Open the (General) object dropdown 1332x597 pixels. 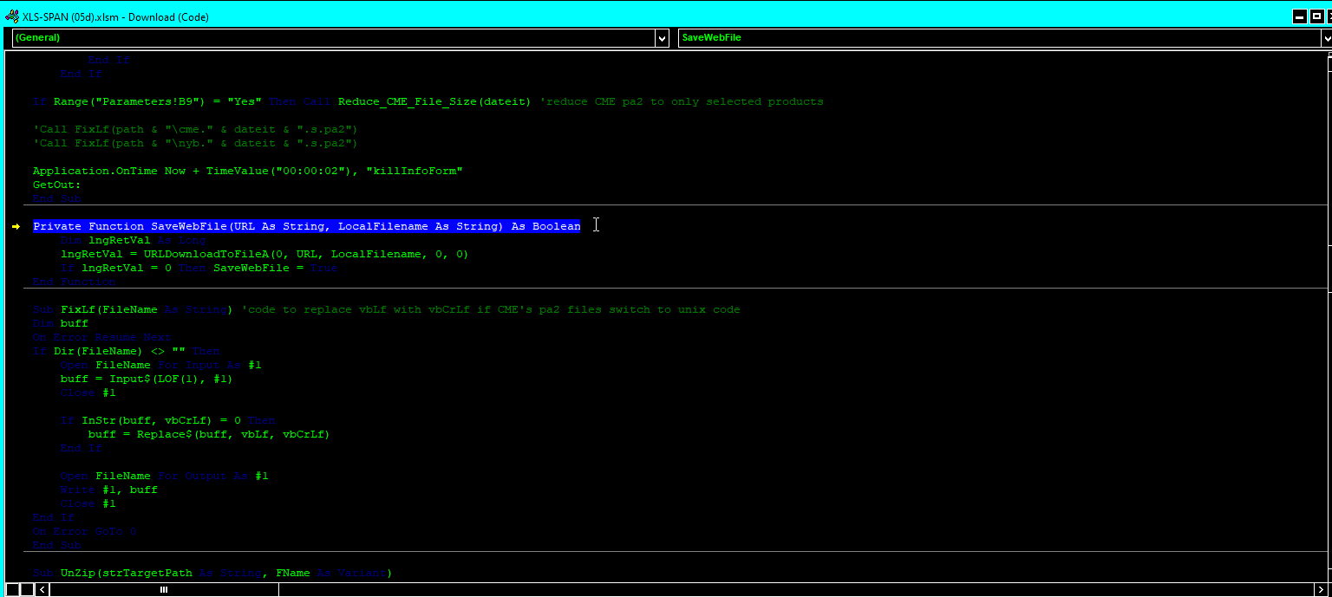pos(662,38)
